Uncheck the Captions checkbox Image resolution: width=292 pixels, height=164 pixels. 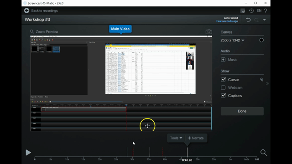[223, 96]
